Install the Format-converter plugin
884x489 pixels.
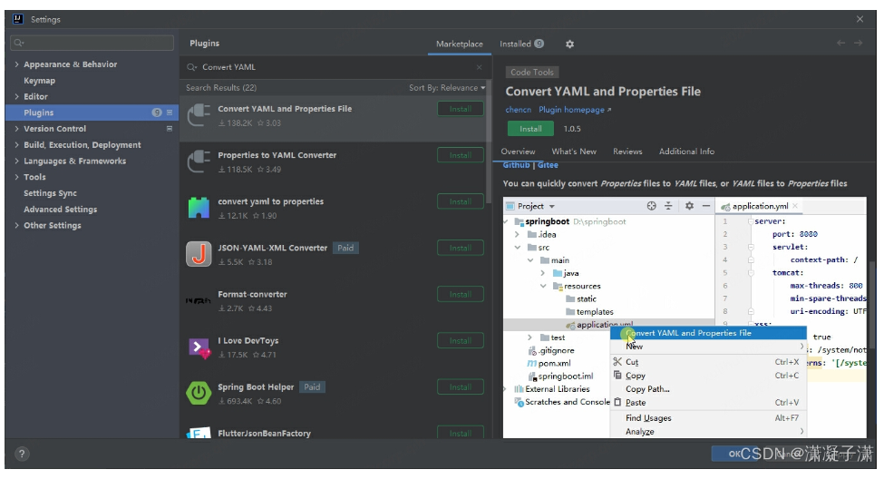pos(460,295)
